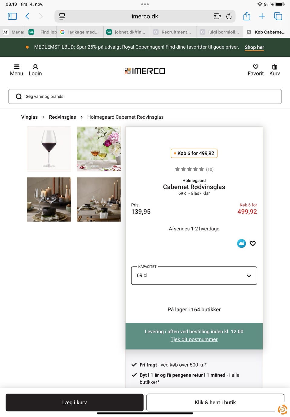
Task: Open the Shop her link
Action: (254, 47)
